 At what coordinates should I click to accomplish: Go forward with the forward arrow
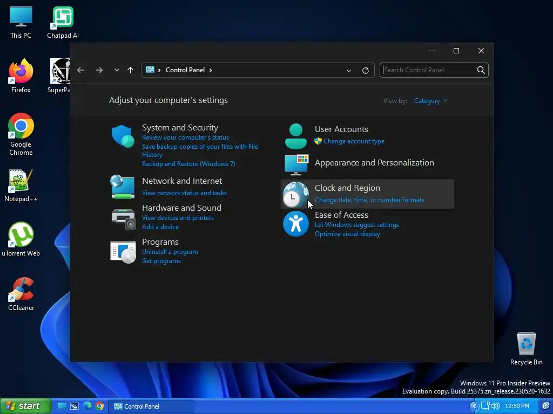[x=99, y=70]
